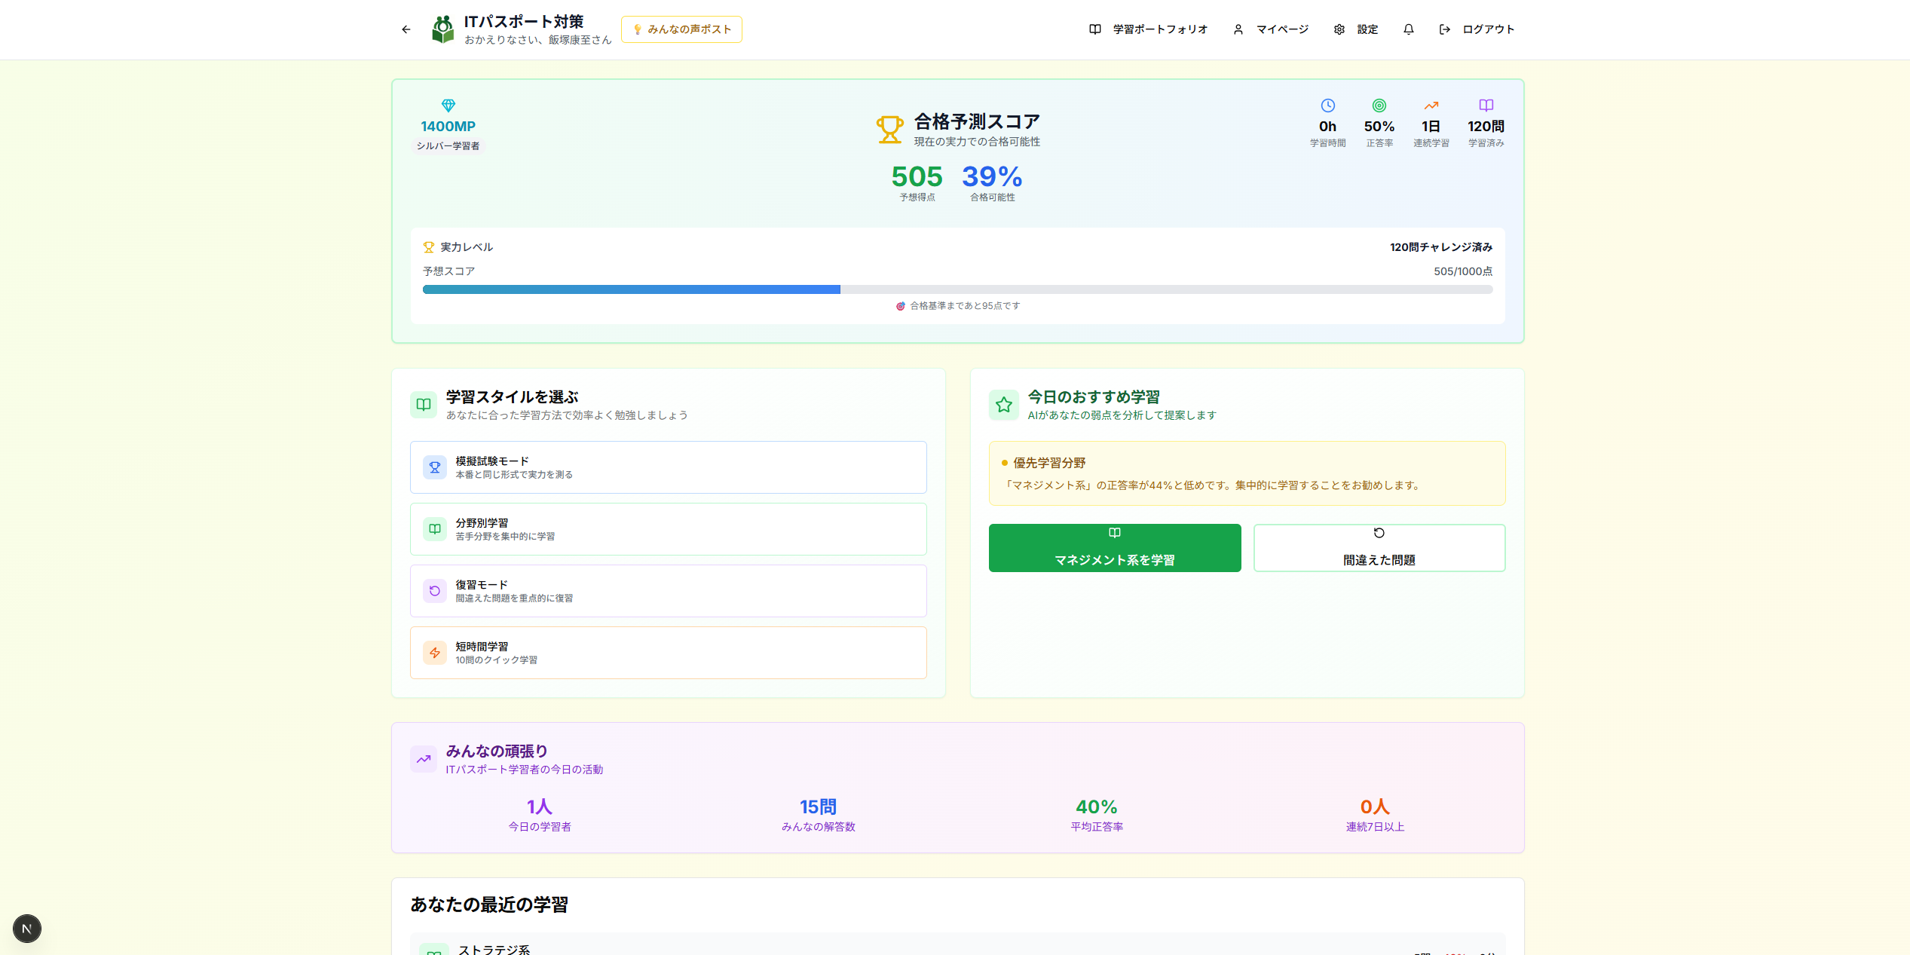
Task: Click the round N badge at bottom left
Action: [27, 929]
